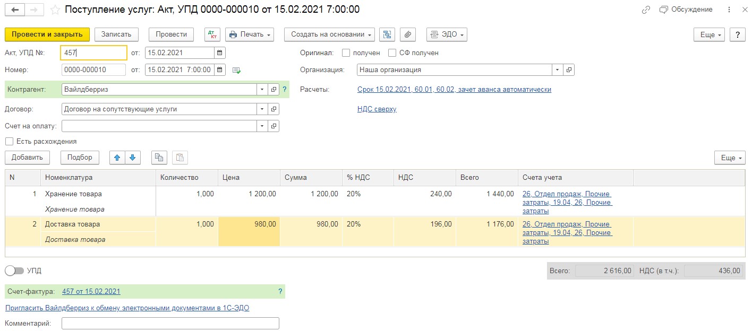Expand the Контрагент dropdown list

point(262,90)
